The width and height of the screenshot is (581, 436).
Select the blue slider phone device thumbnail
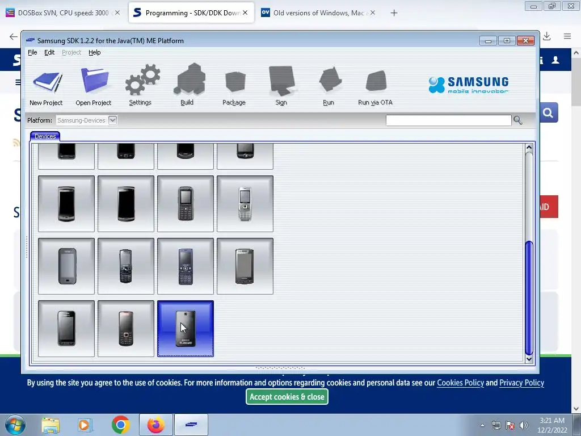pyautogui.click(x=186, y=266)
